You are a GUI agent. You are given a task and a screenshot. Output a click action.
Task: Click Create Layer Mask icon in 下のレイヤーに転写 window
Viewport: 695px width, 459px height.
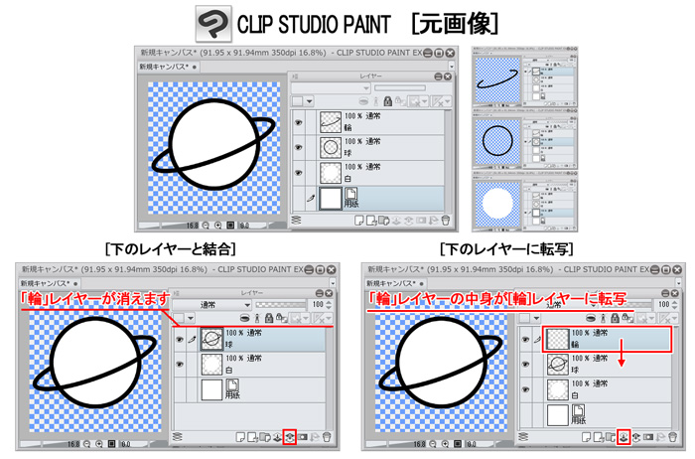pyautogui.click(x=648, y=437)
